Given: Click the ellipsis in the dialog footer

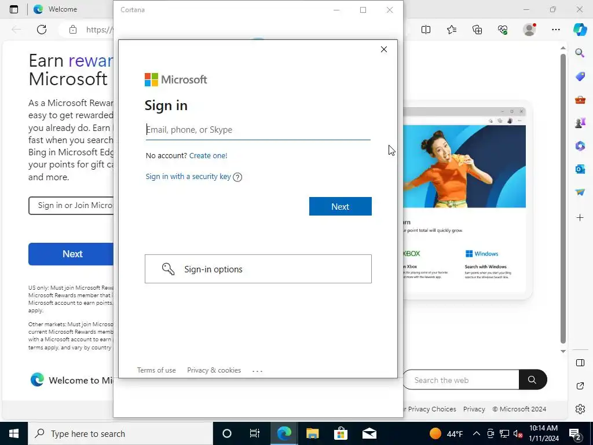Looking at the screenshot, I should tap(257, 371).
